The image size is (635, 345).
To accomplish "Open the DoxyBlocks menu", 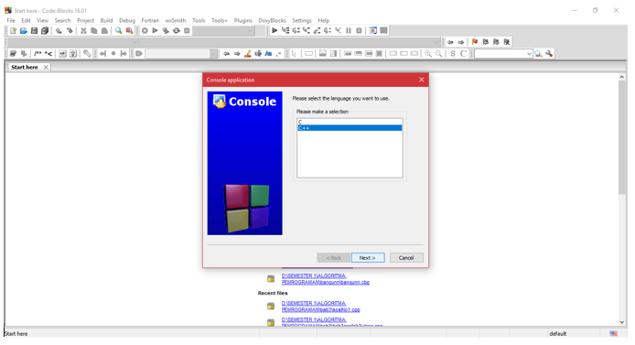I will tap(272, 20).
